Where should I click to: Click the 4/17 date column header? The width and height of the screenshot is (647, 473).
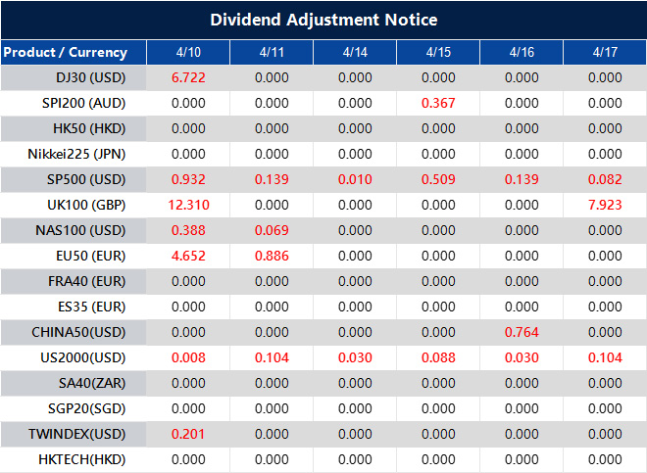605,52
